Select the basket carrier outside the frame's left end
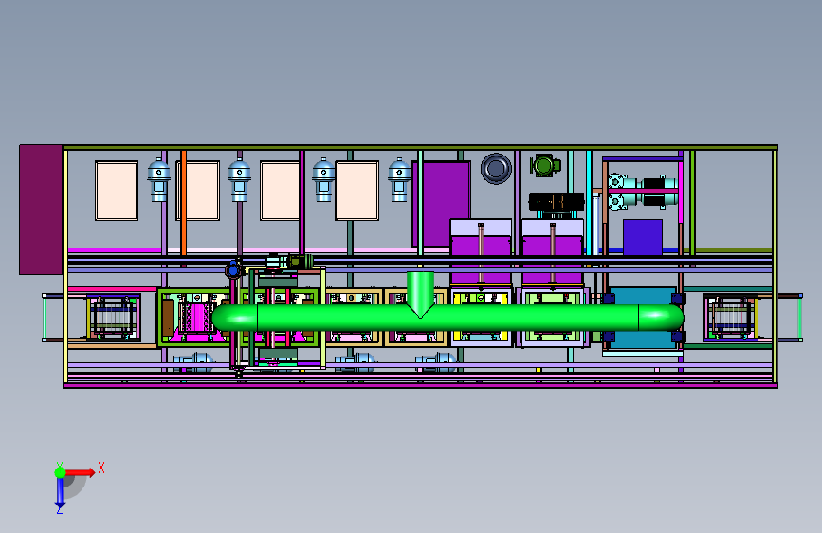This screenshot has height=533, width=822. [x=114, y=318]
